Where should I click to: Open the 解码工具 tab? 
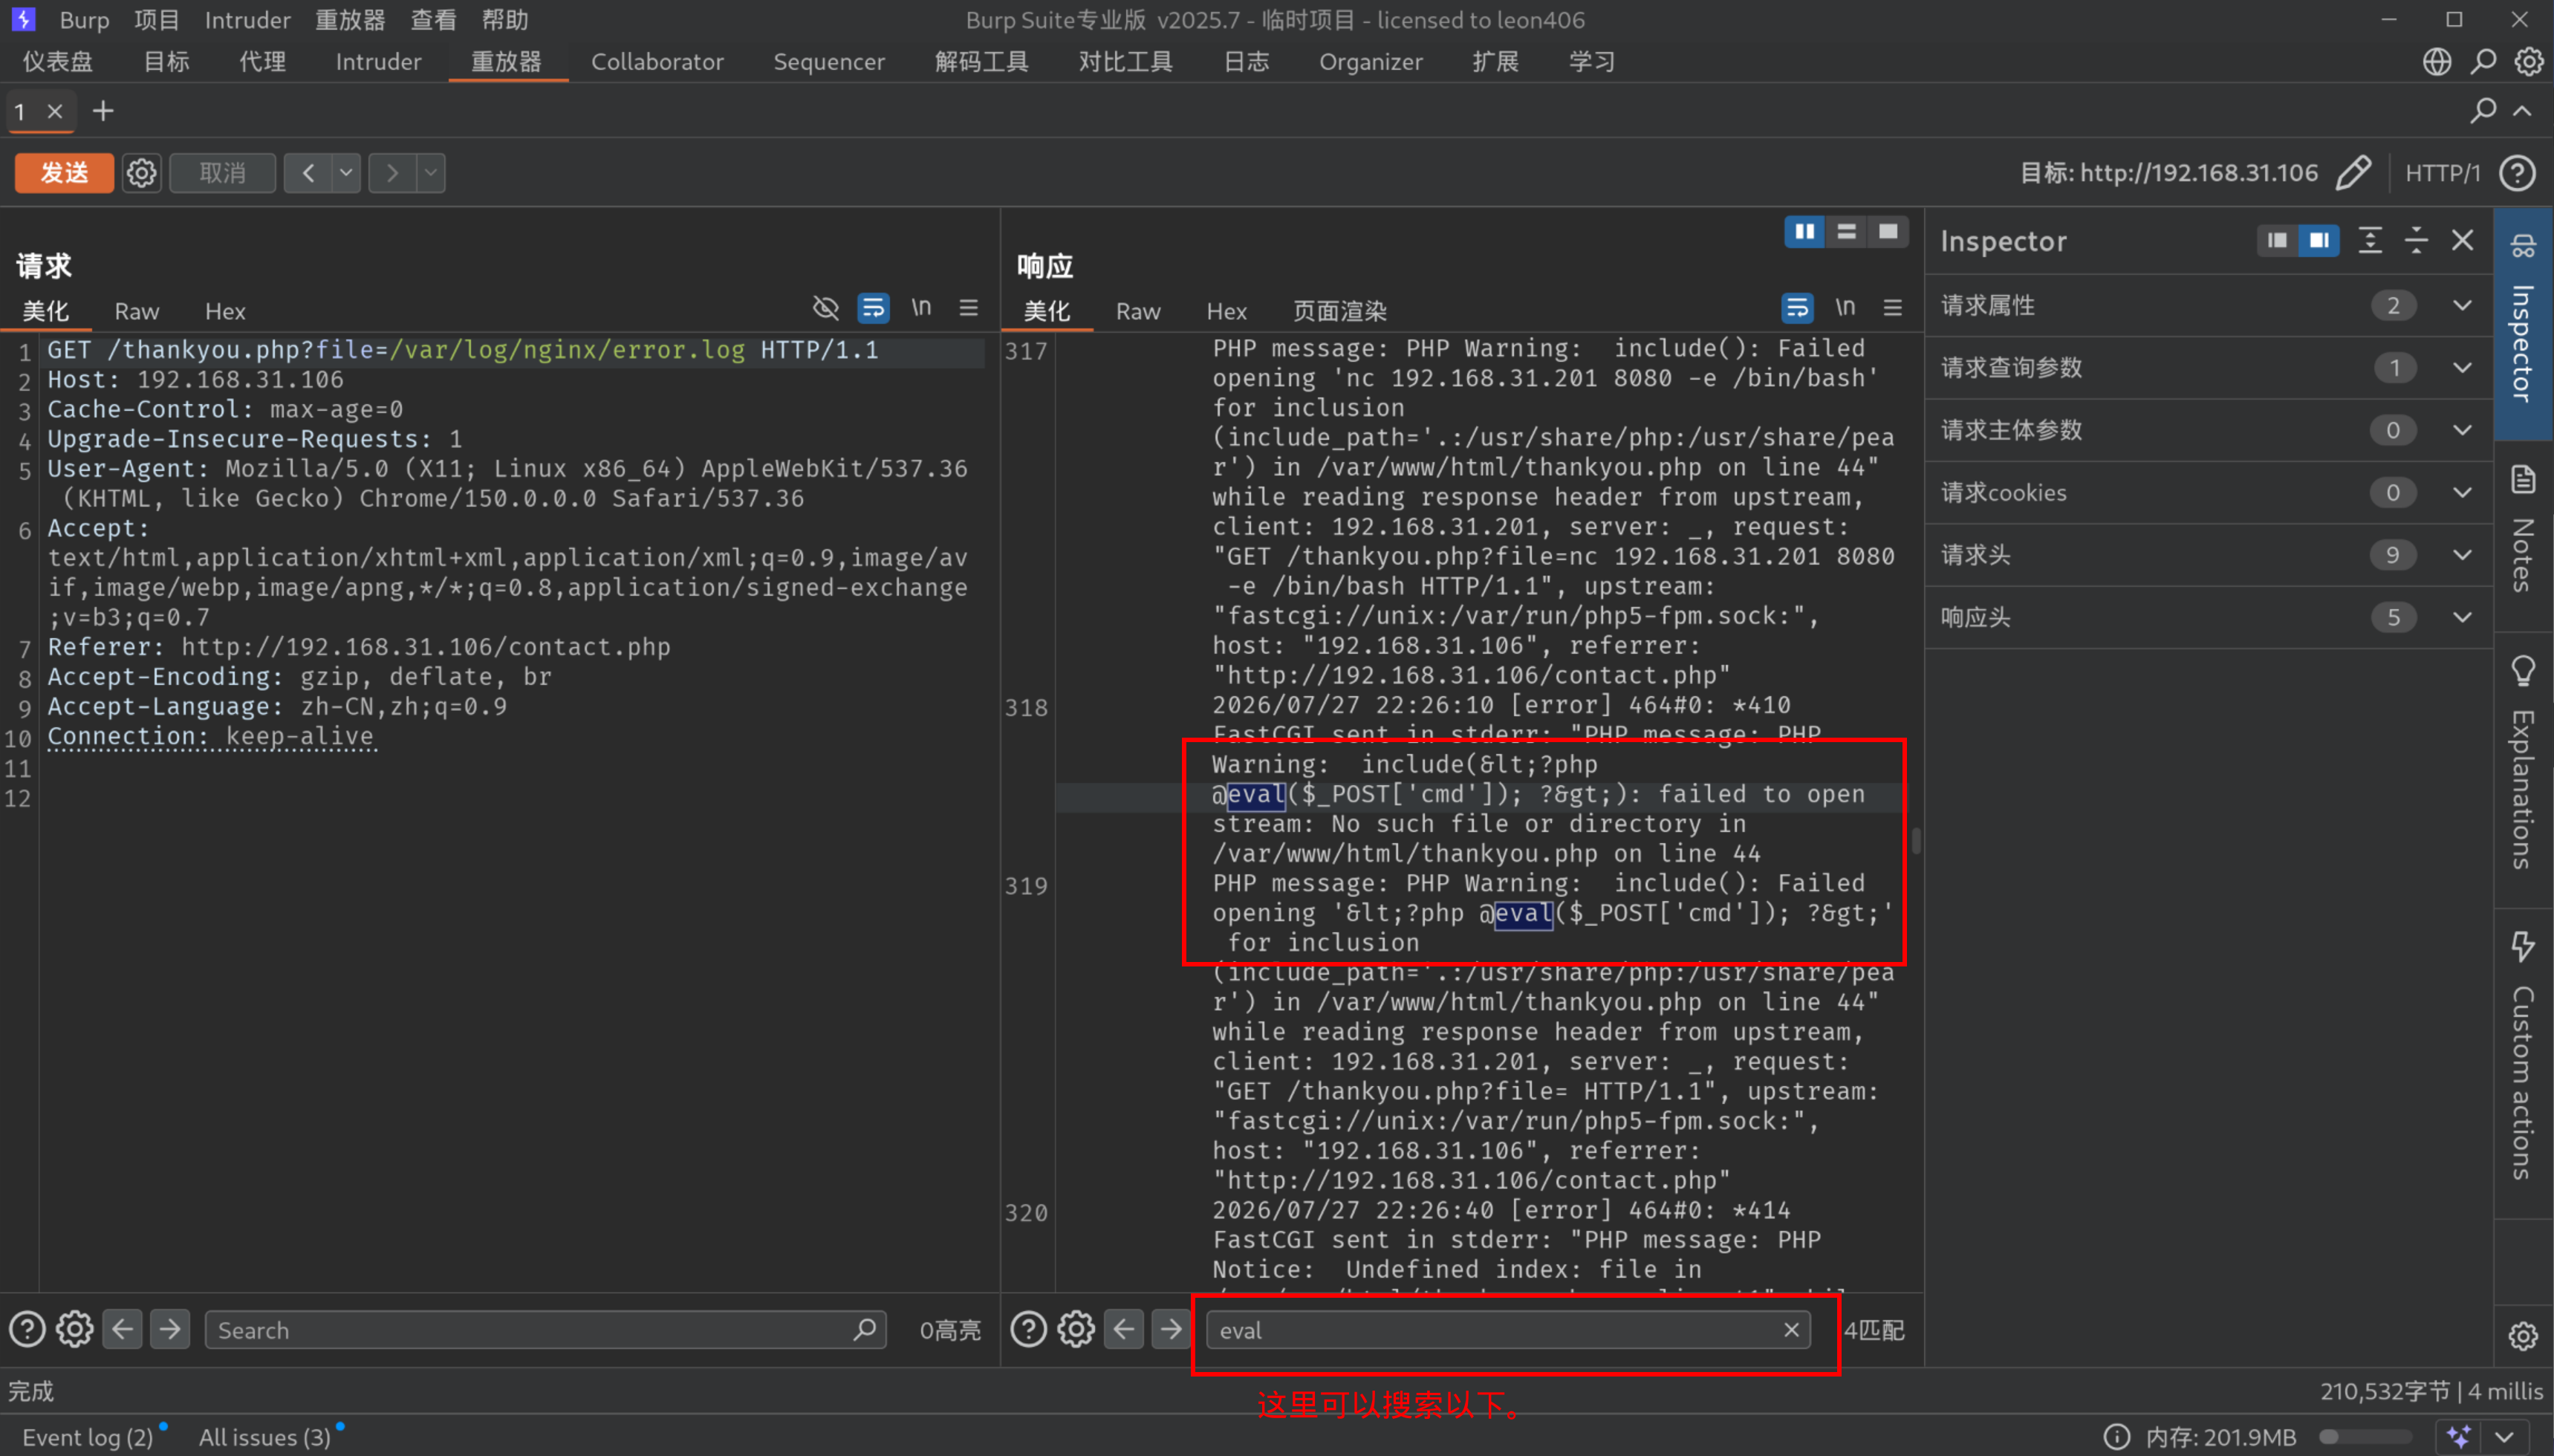point(981,62)
